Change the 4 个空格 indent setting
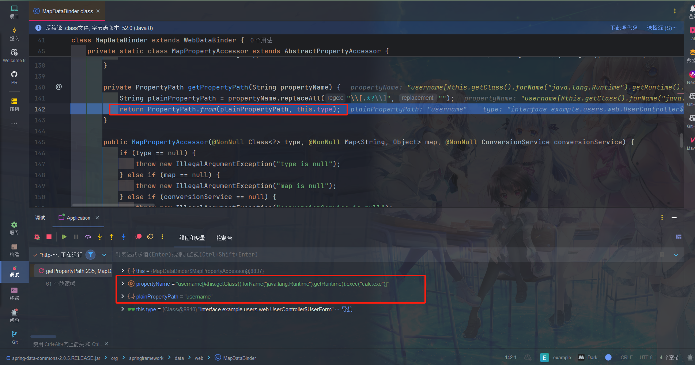 [x=669, y=357]
